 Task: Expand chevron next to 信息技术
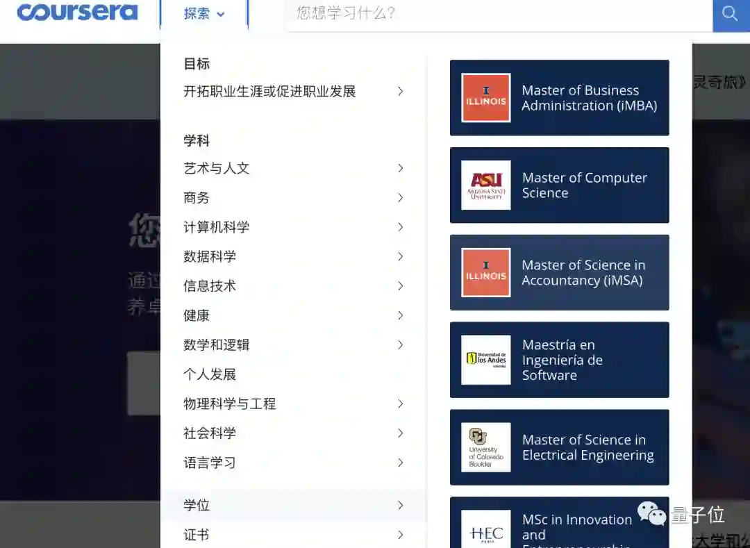click(401, 286)
